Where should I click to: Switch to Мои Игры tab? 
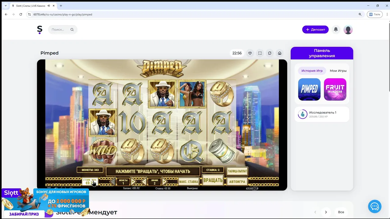338,71
